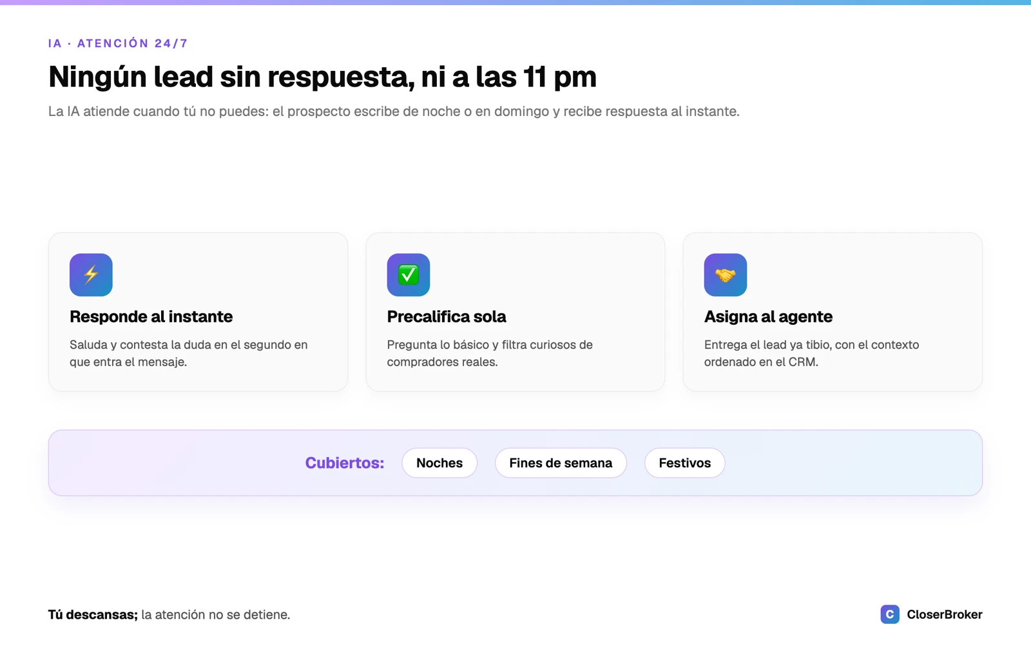Click the handshake icon

(x=726, y=275)
